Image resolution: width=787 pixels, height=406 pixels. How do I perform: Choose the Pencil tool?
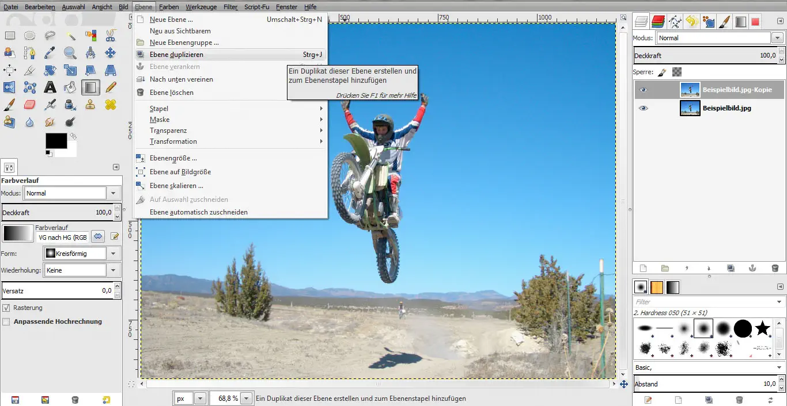click(x=111, y=87)
